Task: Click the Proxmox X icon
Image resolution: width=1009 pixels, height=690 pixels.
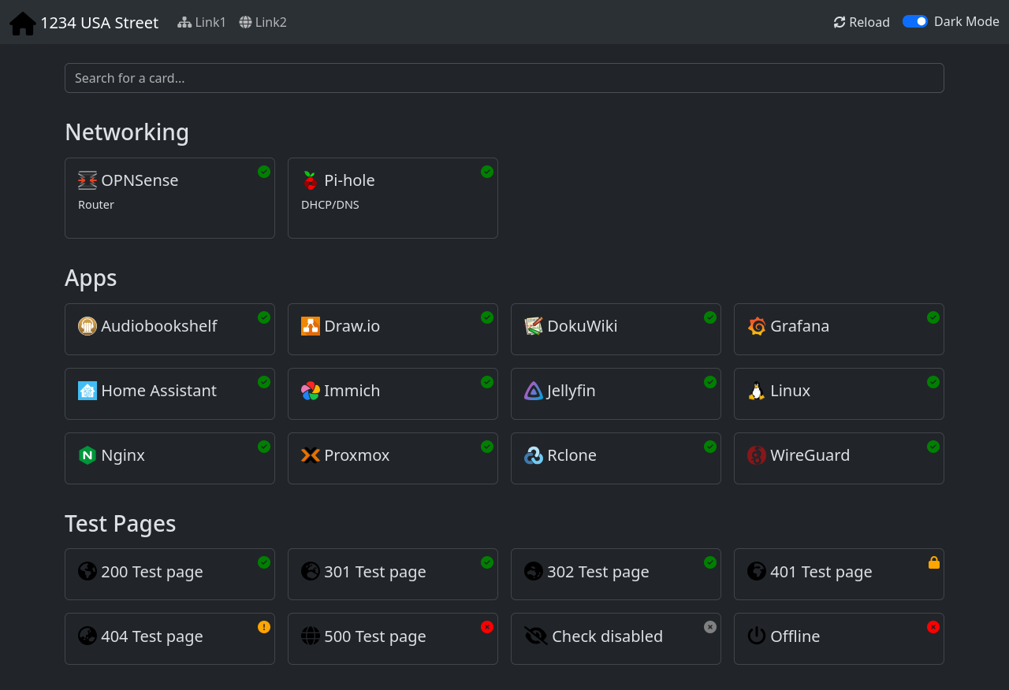Action: point(311,455)
